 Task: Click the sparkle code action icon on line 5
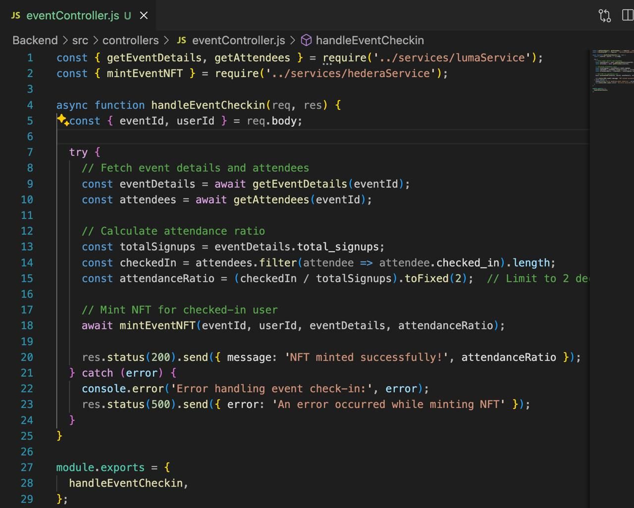[63, 120]
